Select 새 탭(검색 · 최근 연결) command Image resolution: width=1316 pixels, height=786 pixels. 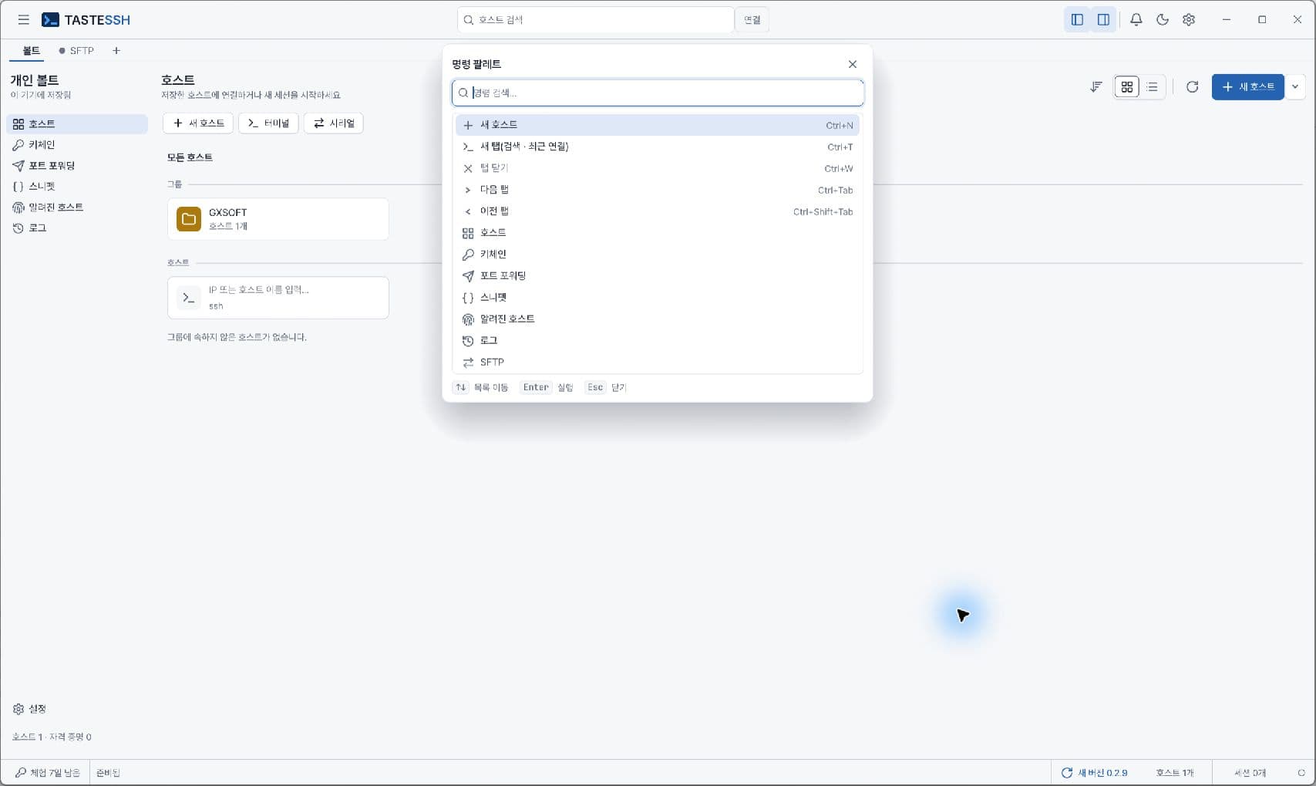click(x=658, y=147)
